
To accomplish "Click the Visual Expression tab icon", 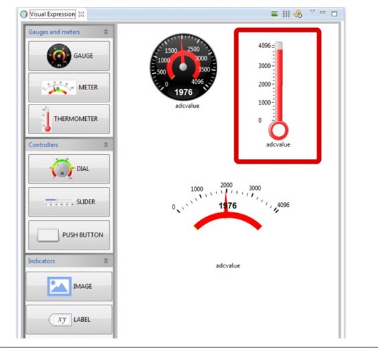I will (x=23, y=14).
